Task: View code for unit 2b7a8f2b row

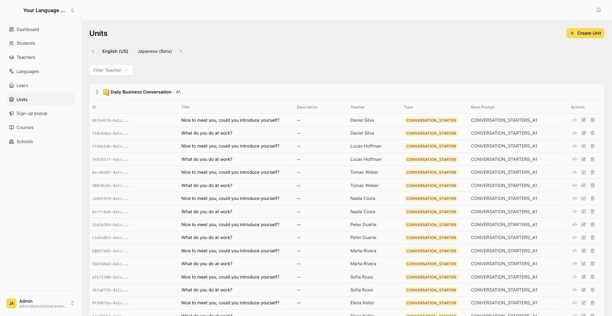Action: coord(575,290)
